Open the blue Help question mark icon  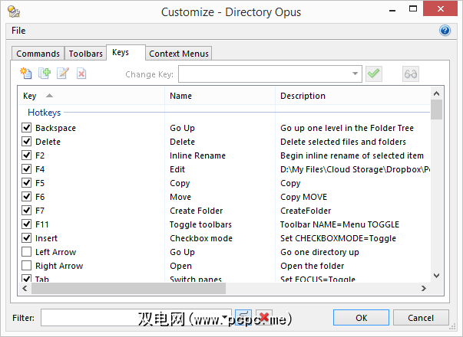pos(445,31)
